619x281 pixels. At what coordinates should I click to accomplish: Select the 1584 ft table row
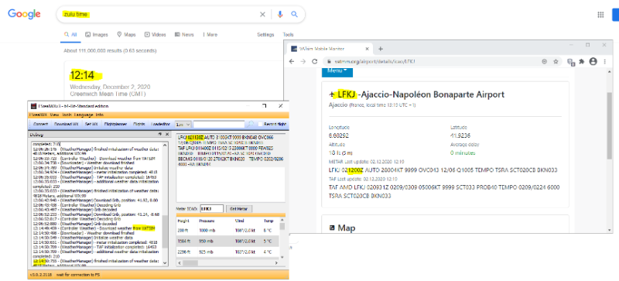point(227,240)
